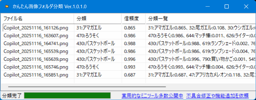Click 470:ろうそく in the 165746 row
The width and height of the screenshot is (256, 100).
pos(88,67)
